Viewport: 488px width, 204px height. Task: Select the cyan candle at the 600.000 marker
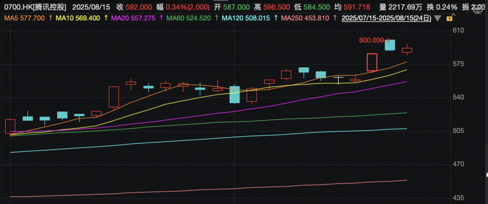[x=390, y=45]
